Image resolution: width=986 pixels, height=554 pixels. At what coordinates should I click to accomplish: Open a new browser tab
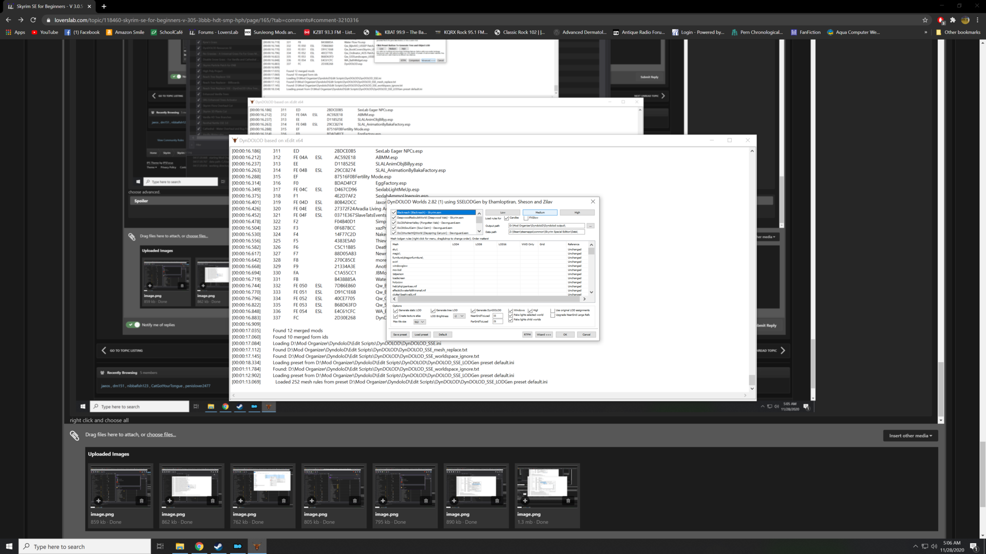(104, 6)
